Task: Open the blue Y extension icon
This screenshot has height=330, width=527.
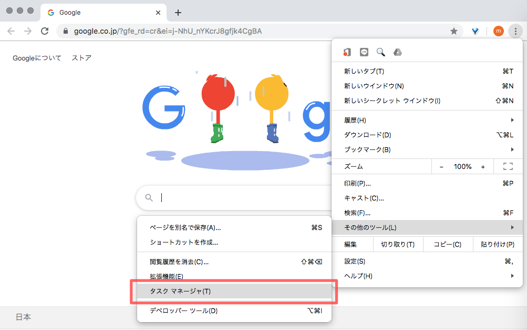Action: click(x=475, y=32)
